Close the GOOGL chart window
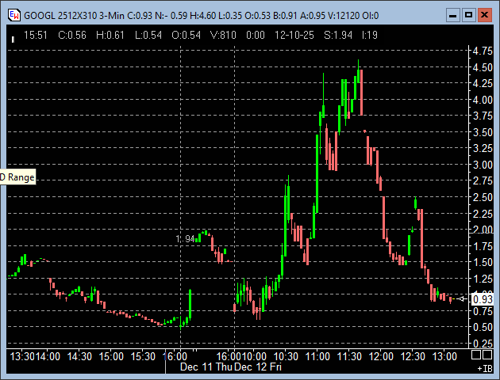This screenshot has width=500, height=380. [x=485, y=15]
